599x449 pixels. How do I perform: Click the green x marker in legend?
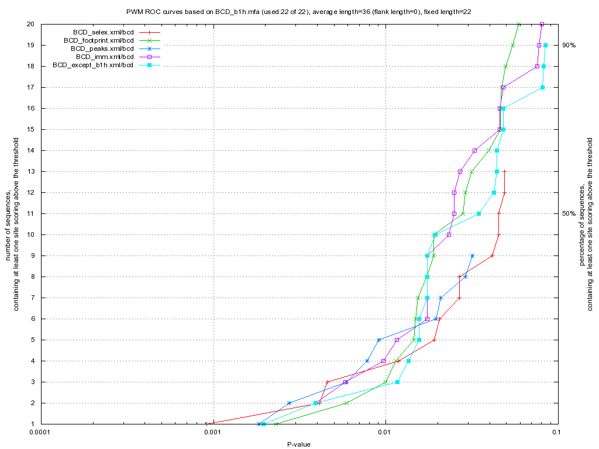(x=149, y=40)
